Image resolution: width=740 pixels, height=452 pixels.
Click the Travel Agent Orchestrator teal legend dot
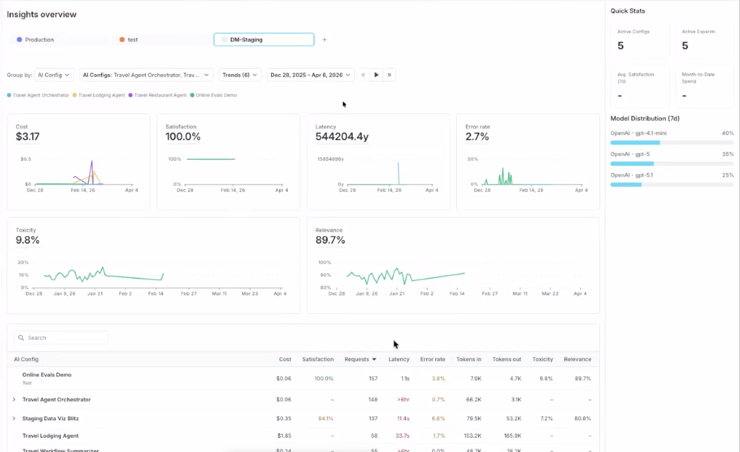tap(9, 95)
